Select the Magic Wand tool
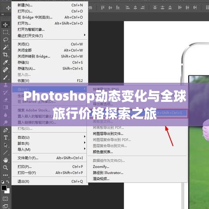Image resolution: width=209 pixels, height=209 pixels. [6, 47]
